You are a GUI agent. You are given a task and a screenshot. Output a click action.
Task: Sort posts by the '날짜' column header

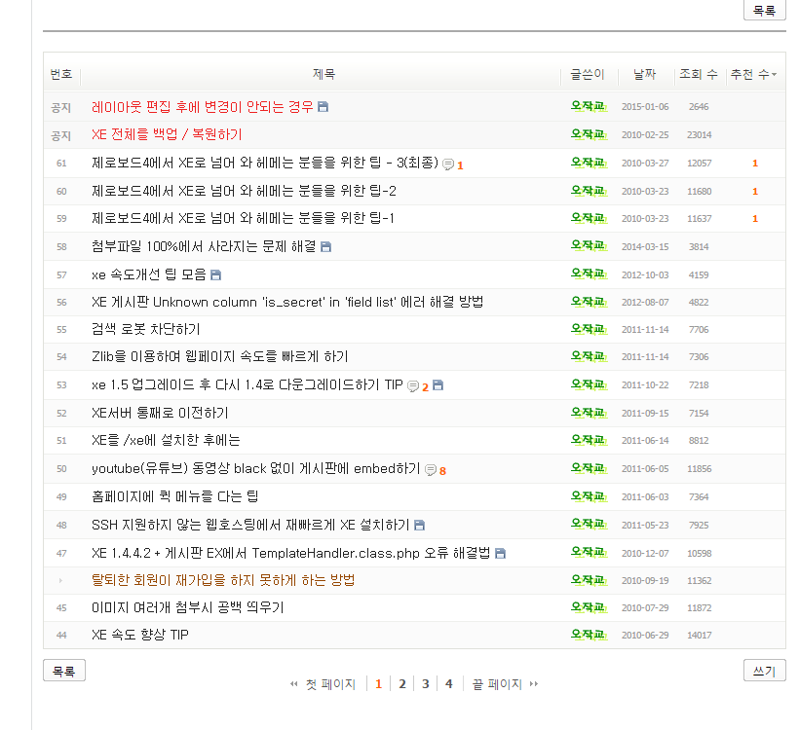point(644,75)
